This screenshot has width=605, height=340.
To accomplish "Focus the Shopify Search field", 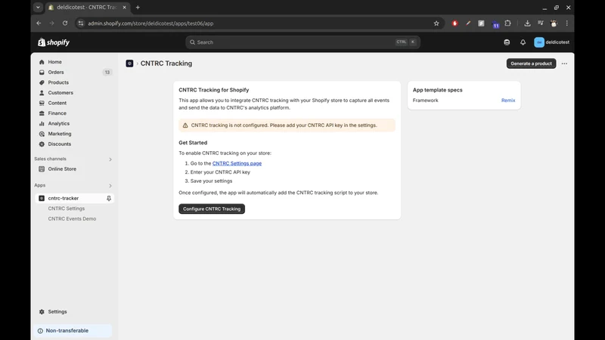I will coord(302,42).
